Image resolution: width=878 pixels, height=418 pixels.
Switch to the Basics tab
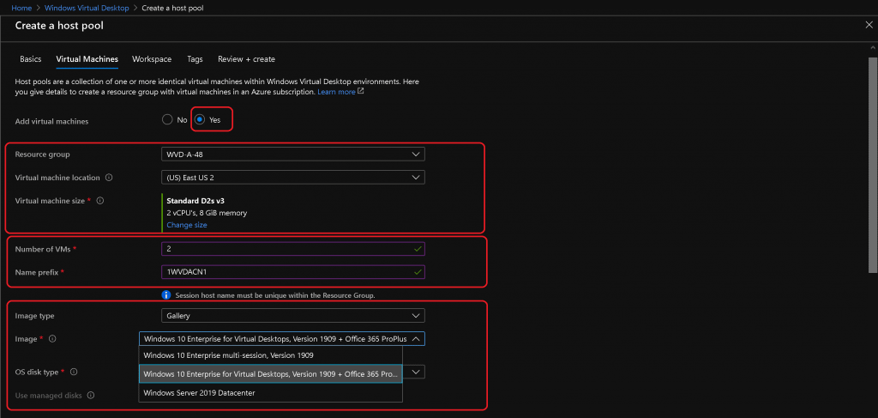(x=31, y=59)
